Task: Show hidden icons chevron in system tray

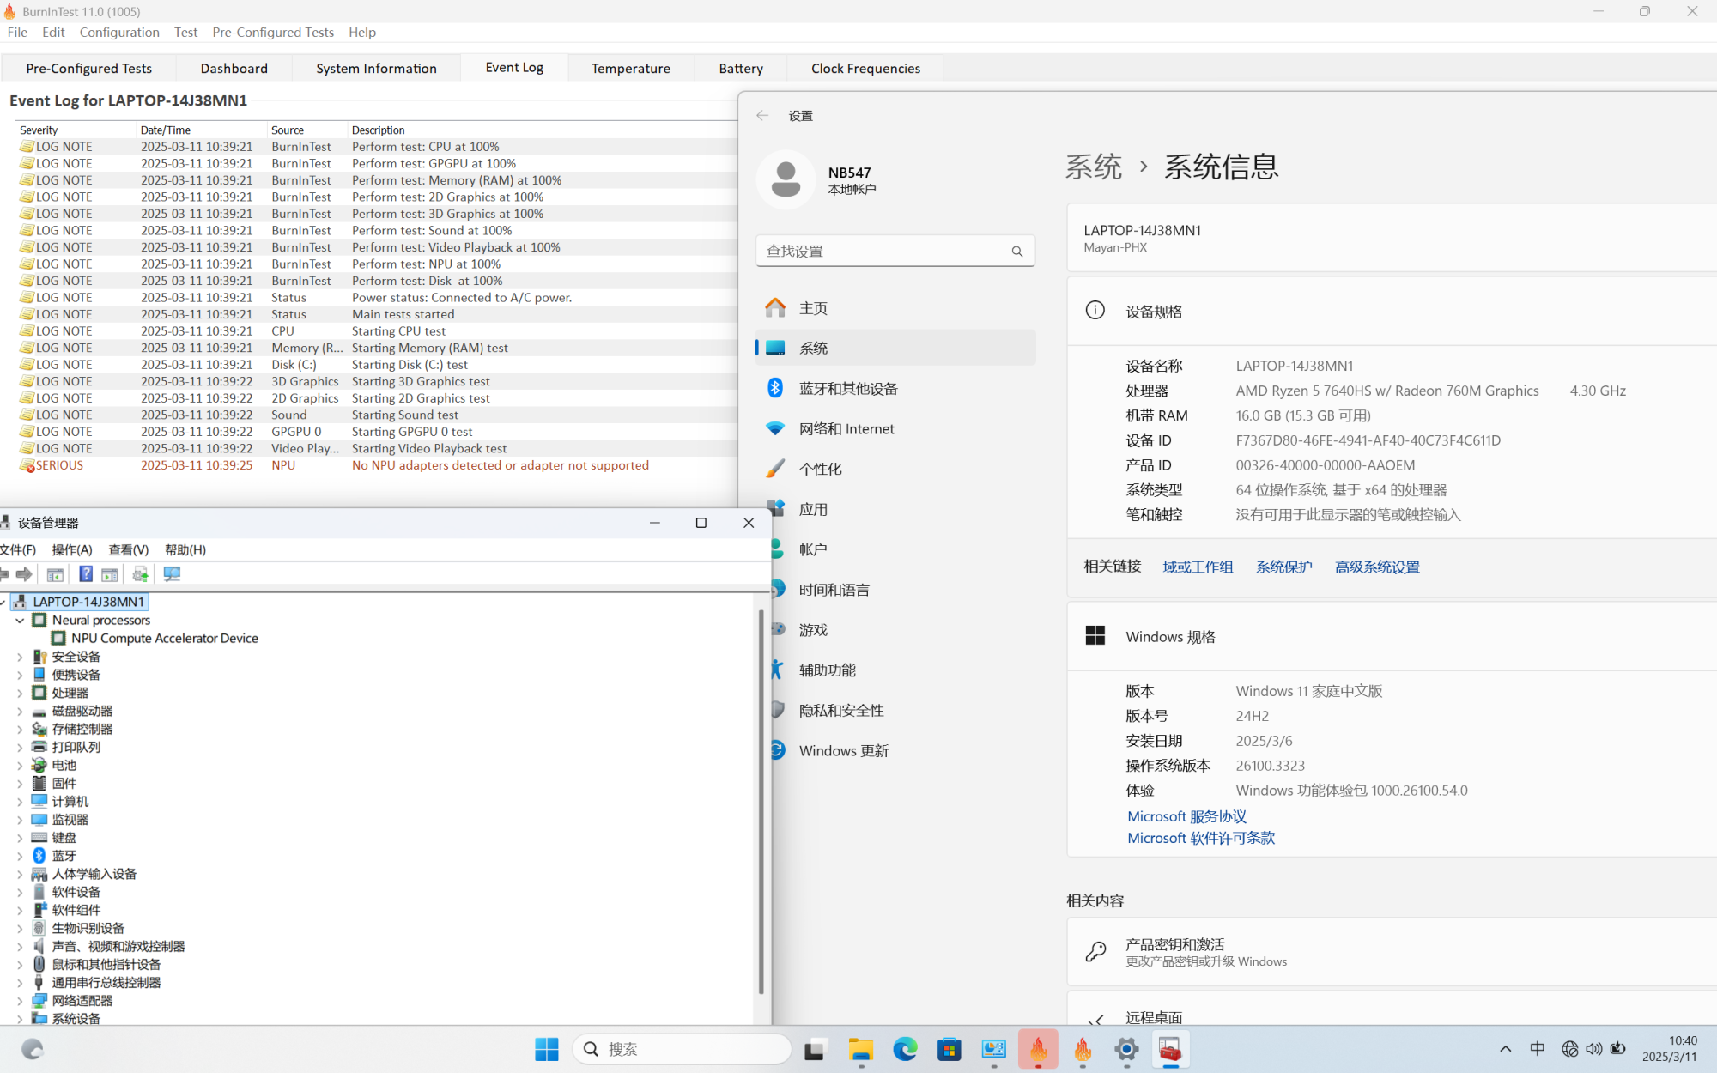Action: pos(1506,1049)
